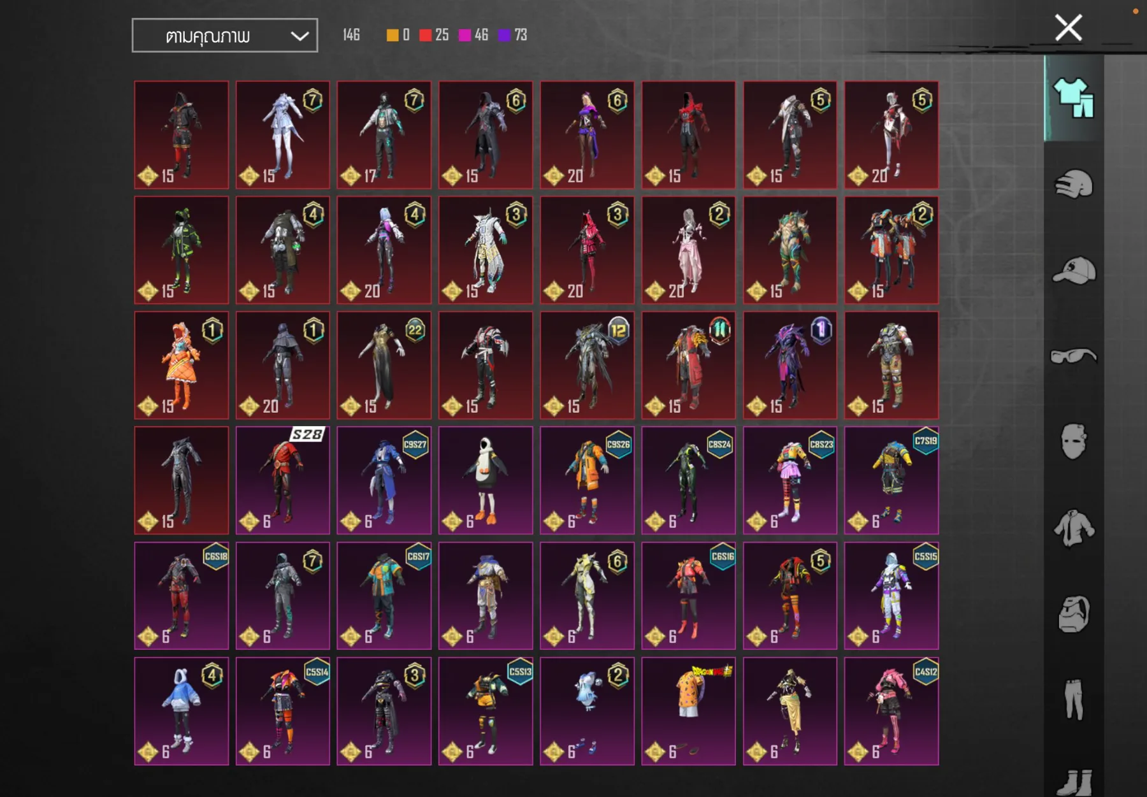Switch to the boots category icon
Image resolution: width=1147 pixels, height=797 pixels.
pos(1074,781)
